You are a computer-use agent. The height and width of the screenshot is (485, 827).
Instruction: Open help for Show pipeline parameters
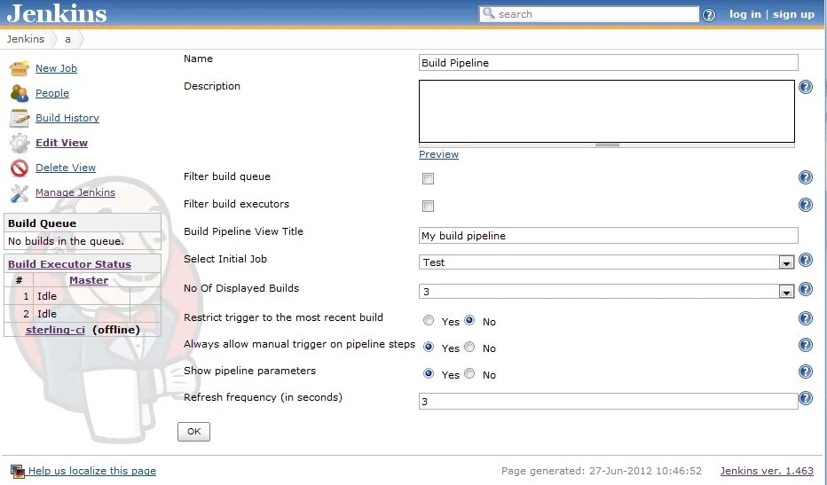click(x=806, y=372)
